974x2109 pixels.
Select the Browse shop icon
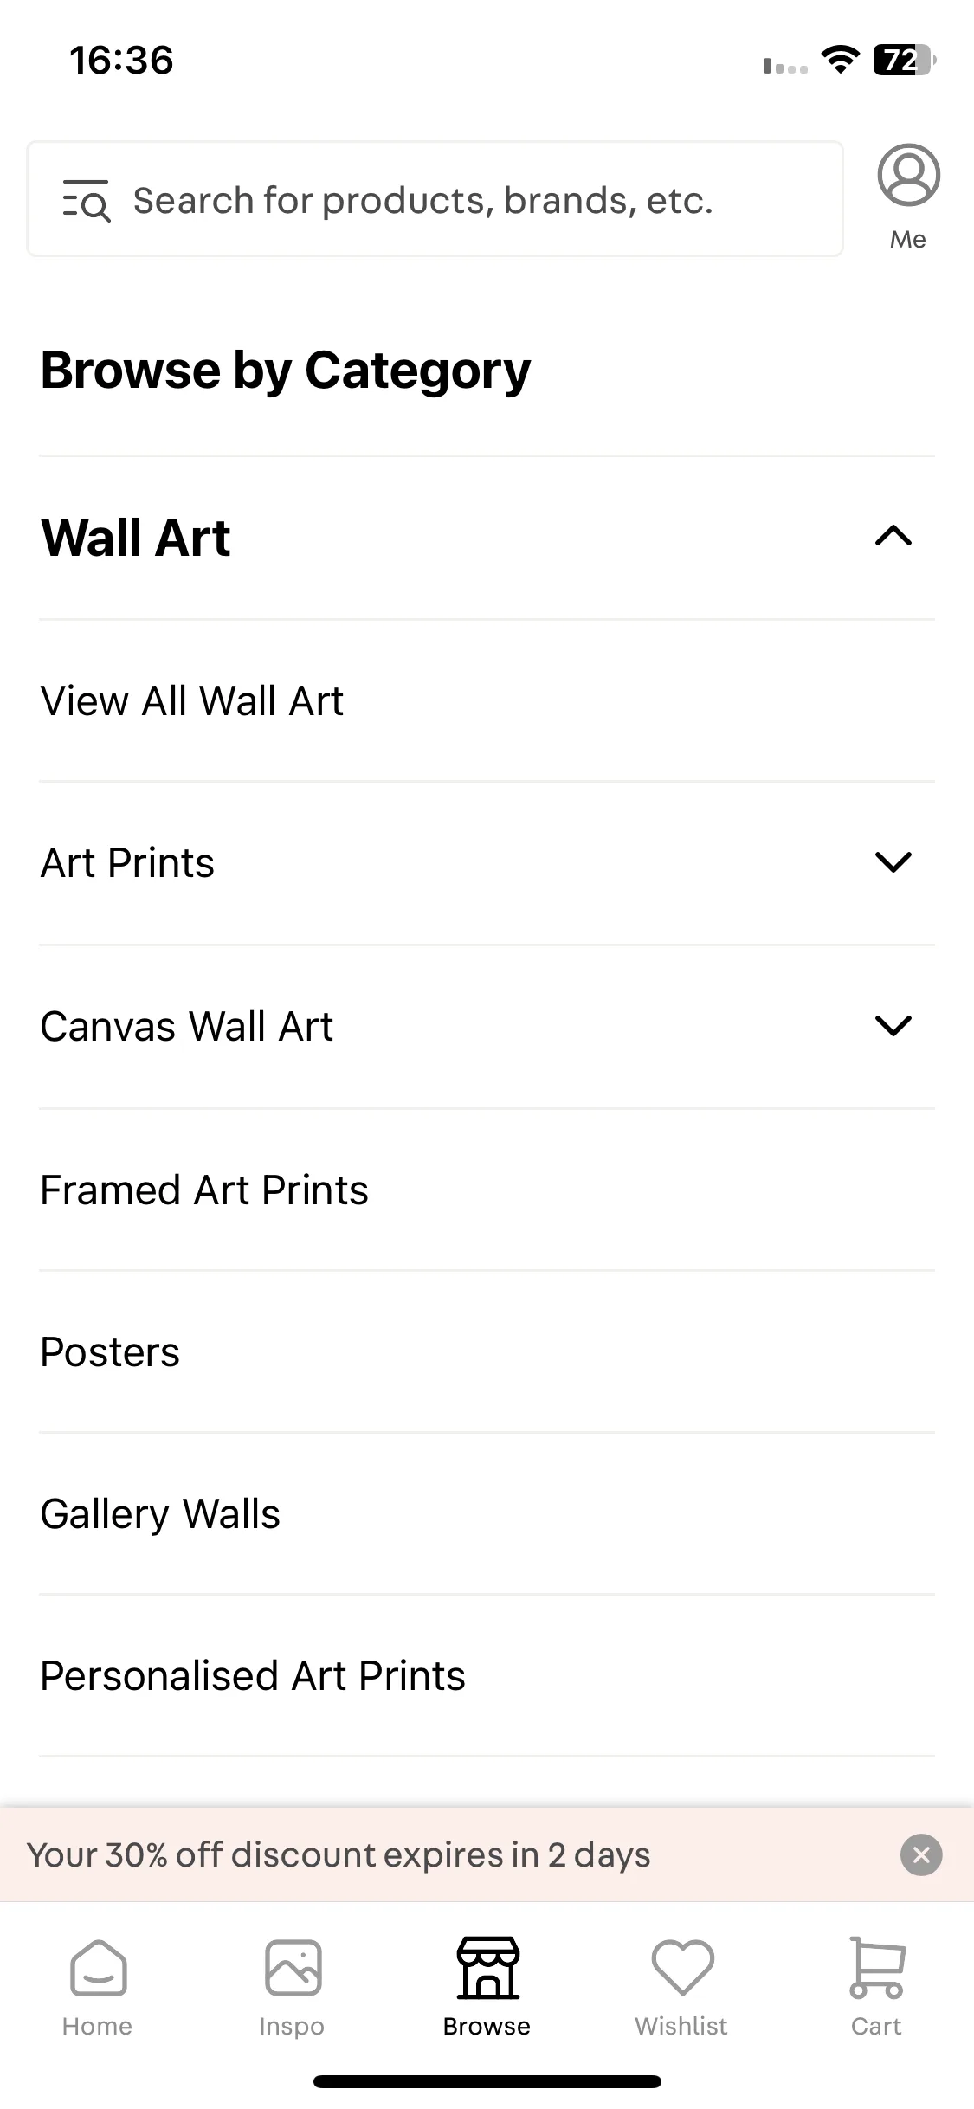click(x=487, y=1968)
